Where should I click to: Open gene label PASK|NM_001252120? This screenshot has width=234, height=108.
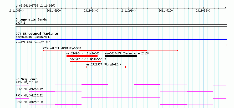29,102
